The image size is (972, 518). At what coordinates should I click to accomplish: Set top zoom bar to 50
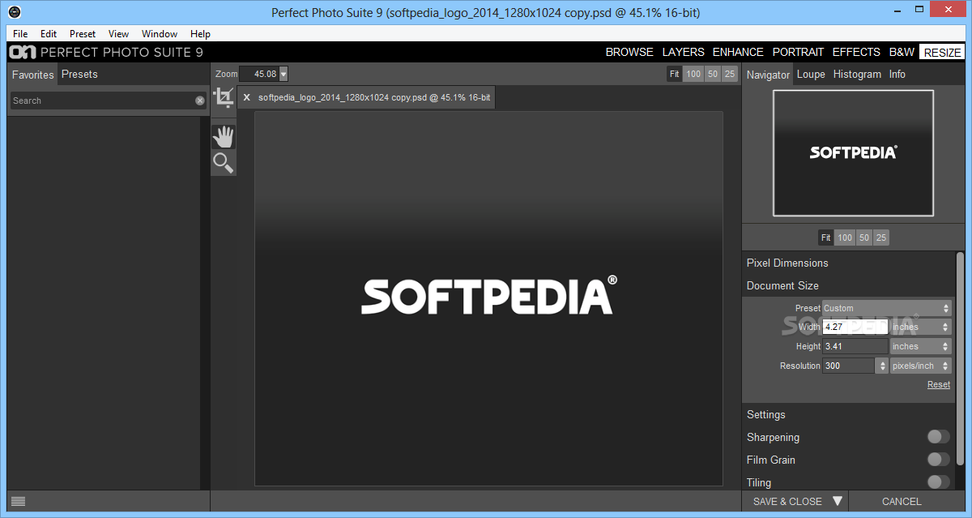713,74
